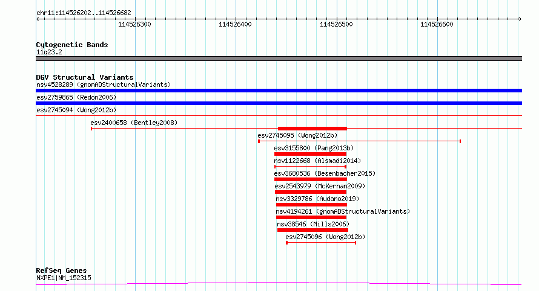The width and height of the screenshot is (539, 291).
Task: Click ruler position label 114526500
Action: pos(336,24)
